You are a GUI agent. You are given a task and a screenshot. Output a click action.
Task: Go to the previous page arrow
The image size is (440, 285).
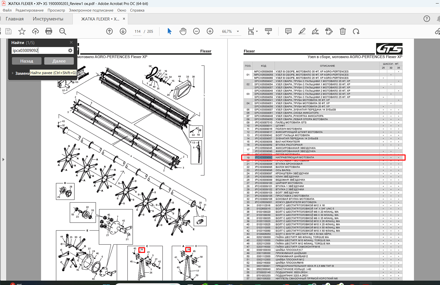pos(109,31)
